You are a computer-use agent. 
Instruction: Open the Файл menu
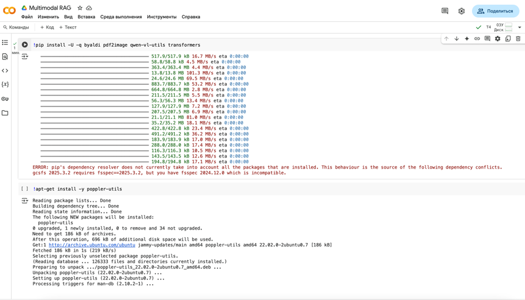click(27, 17)
